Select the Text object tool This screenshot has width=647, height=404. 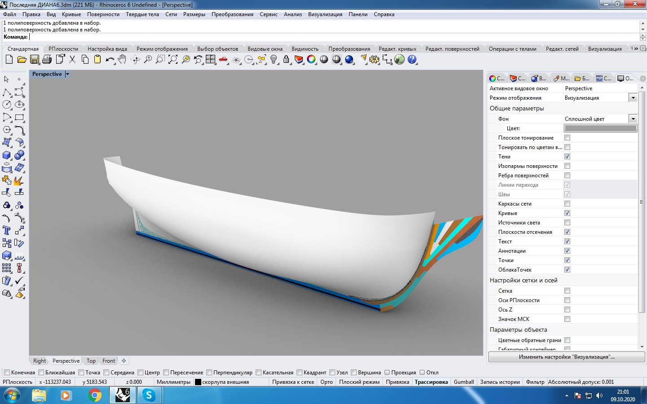click(7, 230)
